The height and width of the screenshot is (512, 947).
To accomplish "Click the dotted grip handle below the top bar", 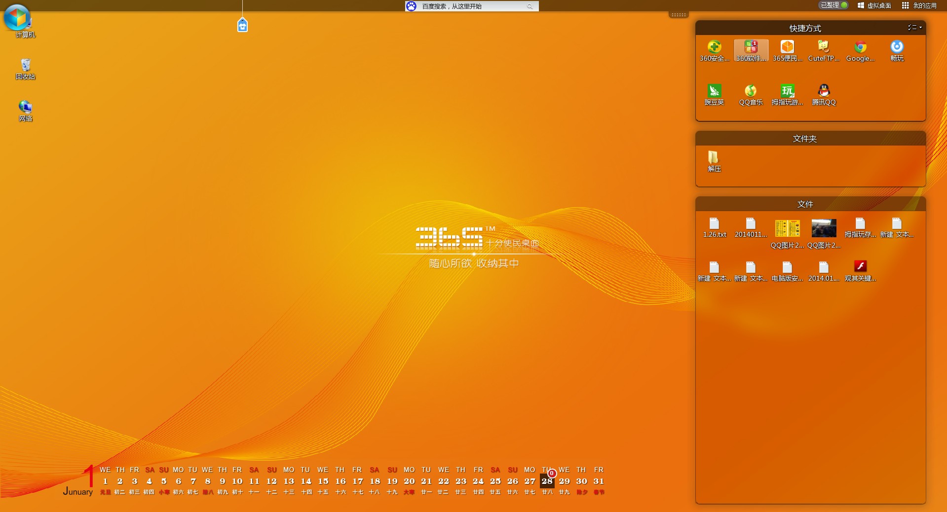I will (x=679, y=15).
